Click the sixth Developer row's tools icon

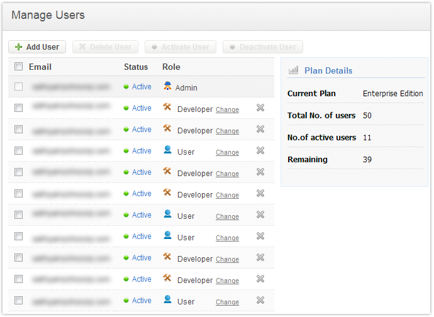click(x=167, y=278)
